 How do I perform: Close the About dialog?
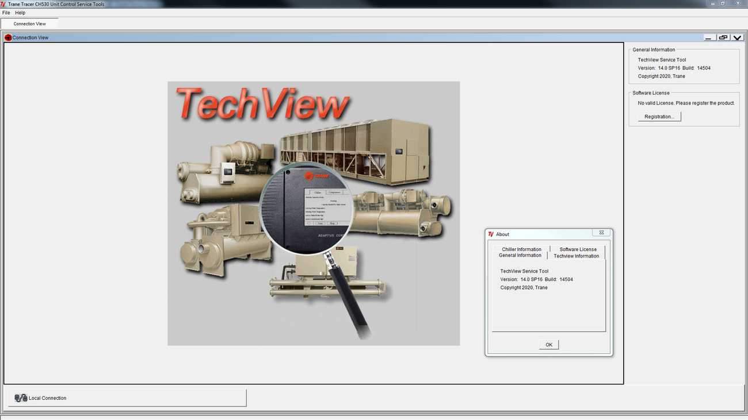coord(601,233)
